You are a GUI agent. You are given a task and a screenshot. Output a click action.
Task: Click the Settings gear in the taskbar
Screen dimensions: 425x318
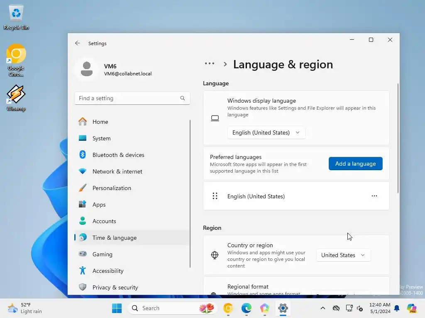pyautogui.click(x=283, y=308)
